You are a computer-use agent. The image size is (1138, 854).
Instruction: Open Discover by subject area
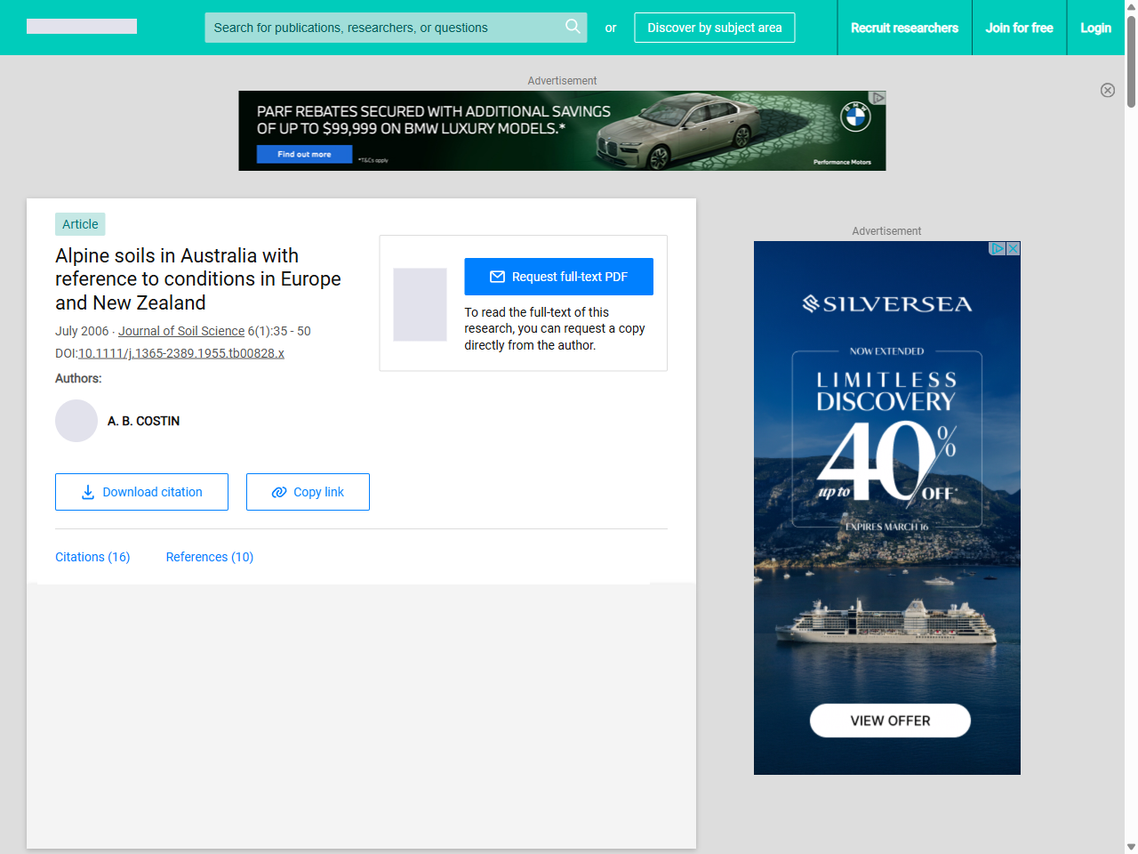pyautogui.click(x=714, y=28)
